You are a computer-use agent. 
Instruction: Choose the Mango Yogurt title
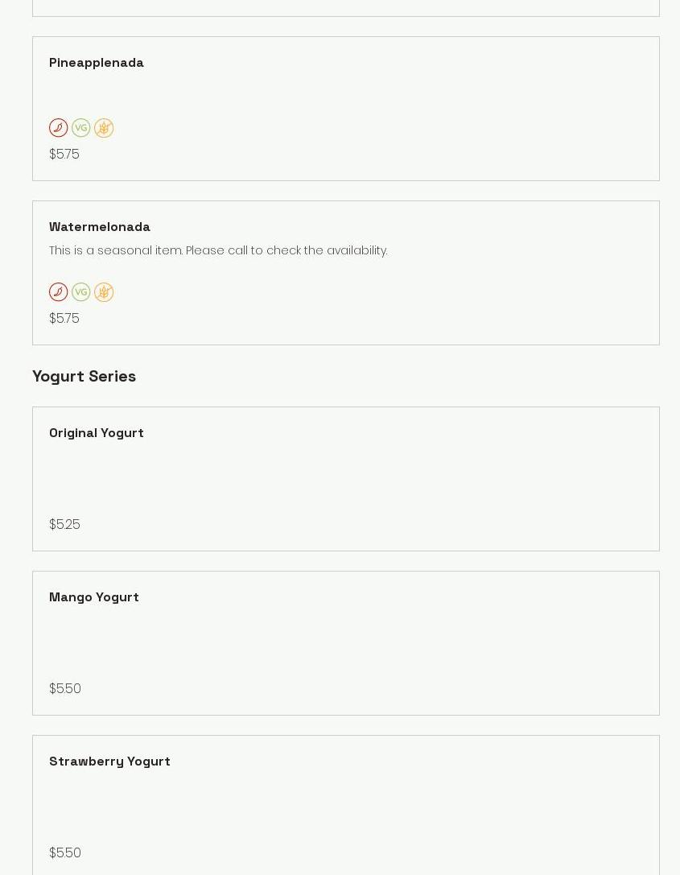[x=94, y=597]
